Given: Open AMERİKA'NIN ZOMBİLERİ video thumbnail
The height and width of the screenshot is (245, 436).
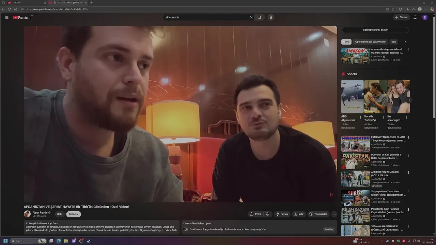Looking at the screenshot, I should tap(356, 179).
